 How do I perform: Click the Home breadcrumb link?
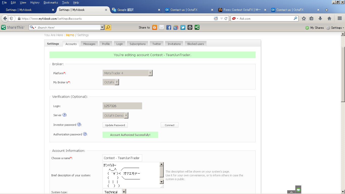70,35
